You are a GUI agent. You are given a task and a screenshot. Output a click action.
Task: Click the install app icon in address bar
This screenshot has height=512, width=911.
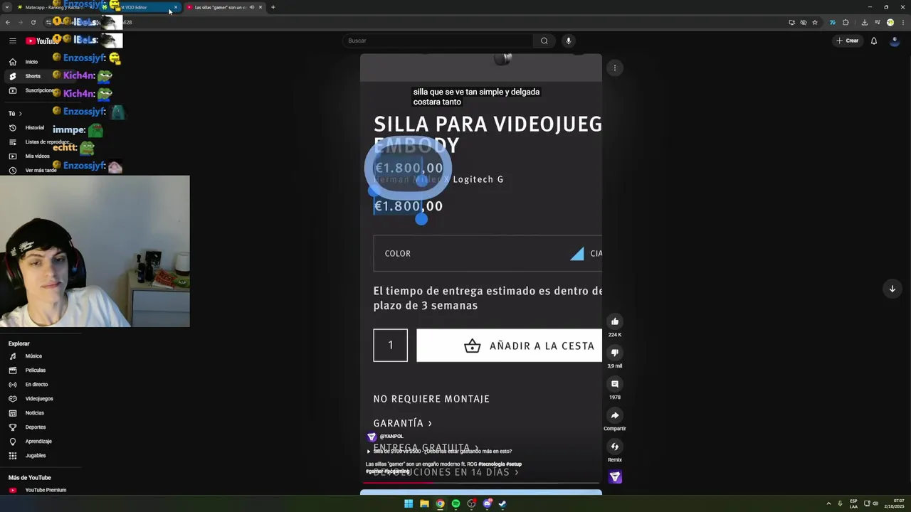coord(791,22)
